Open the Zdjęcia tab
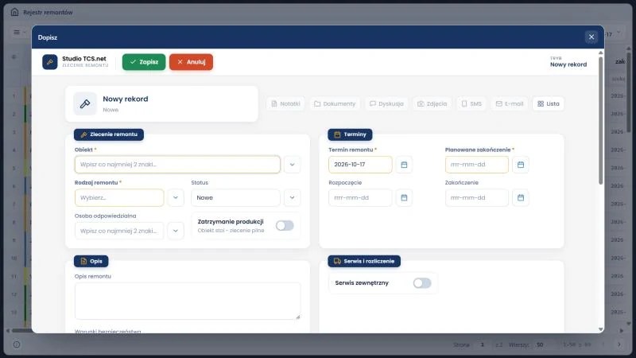This screenshot has height=358, width=636. pos(432,104)
